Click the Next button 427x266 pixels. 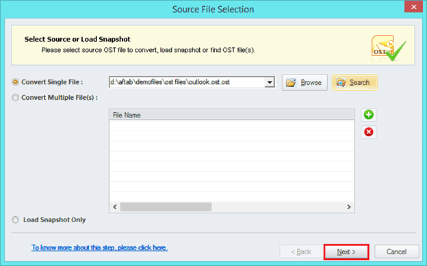[x=346, y=252]
